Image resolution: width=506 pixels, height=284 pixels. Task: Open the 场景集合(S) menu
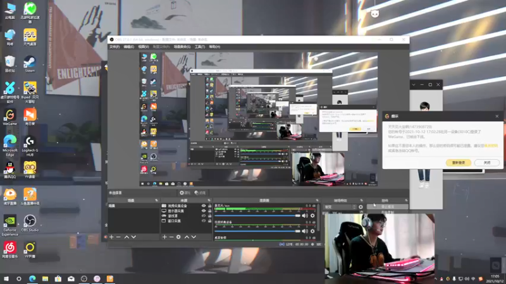pos(182,47)
